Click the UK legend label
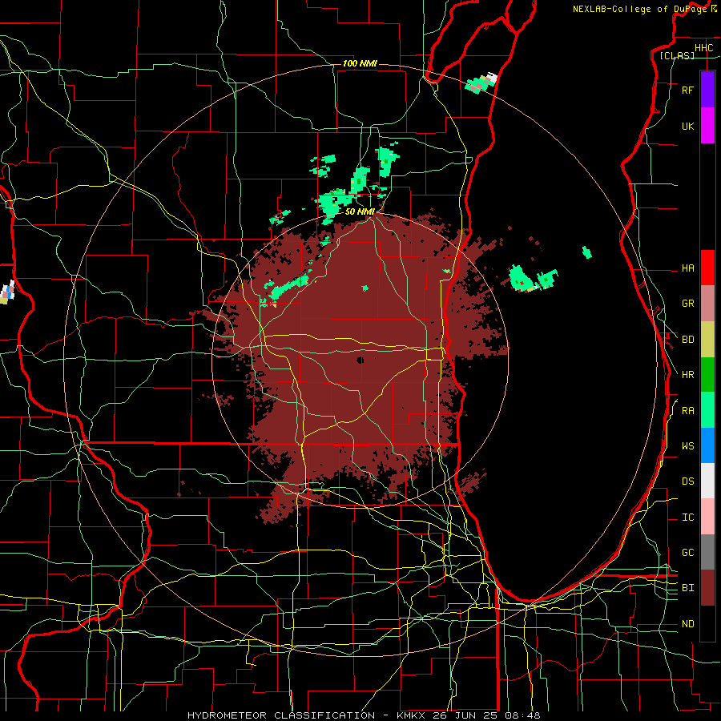721x721 pixels. pyautogui.click(x=687, y=126)
